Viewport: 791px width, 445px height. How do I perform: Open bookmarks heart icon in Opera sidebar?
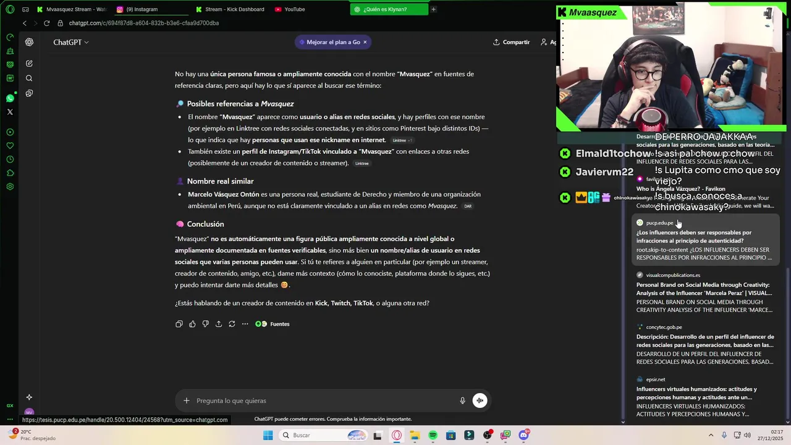pos(10,146)
